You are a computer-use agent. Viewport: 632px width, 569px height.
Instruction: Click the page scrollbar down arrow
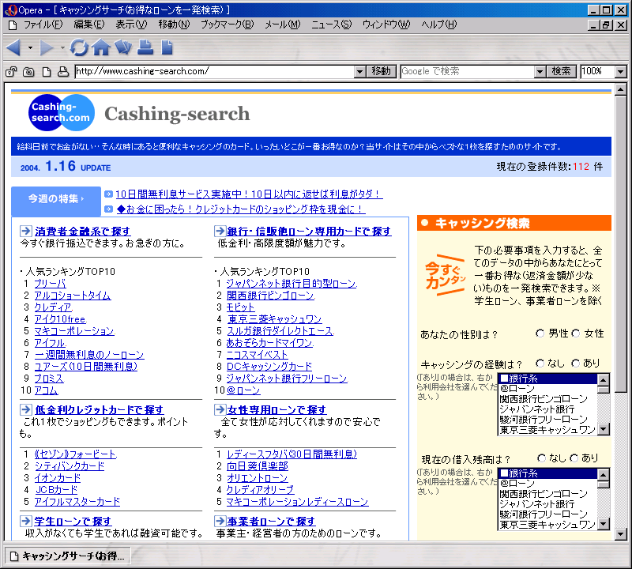[x=621, y=534]
